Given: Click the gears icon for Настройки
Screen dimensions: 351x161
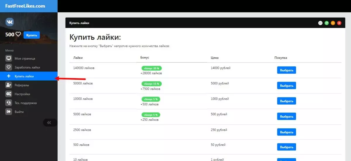Looking at the screenshot, I should click(9, 94).
